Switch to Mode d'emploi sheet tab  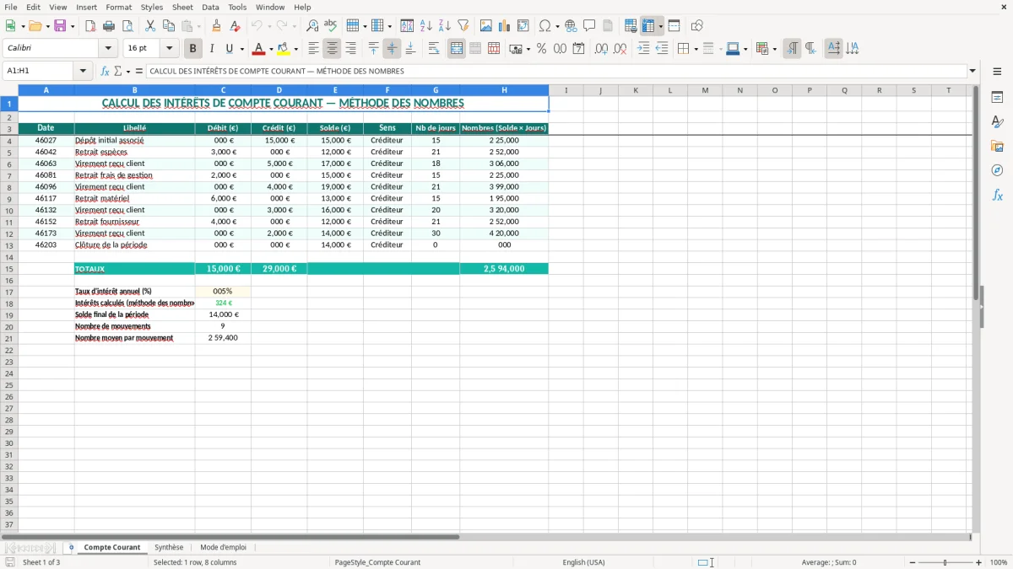pos(223,548)
